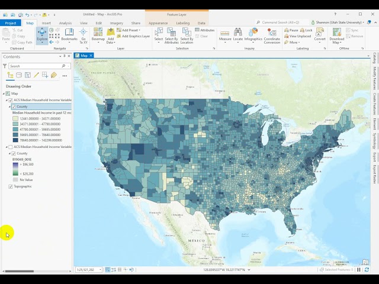Open the Project tab
This screenshot has height=284, width=379.
[11, 23]
